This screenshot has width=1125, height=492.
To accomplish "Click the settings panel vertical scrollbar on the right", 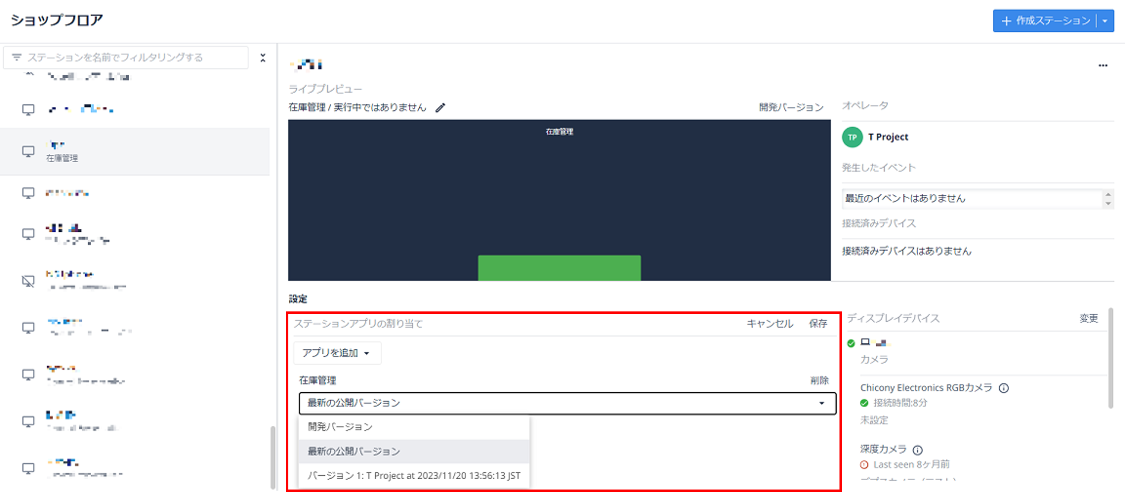I will tap(1110, 358).
